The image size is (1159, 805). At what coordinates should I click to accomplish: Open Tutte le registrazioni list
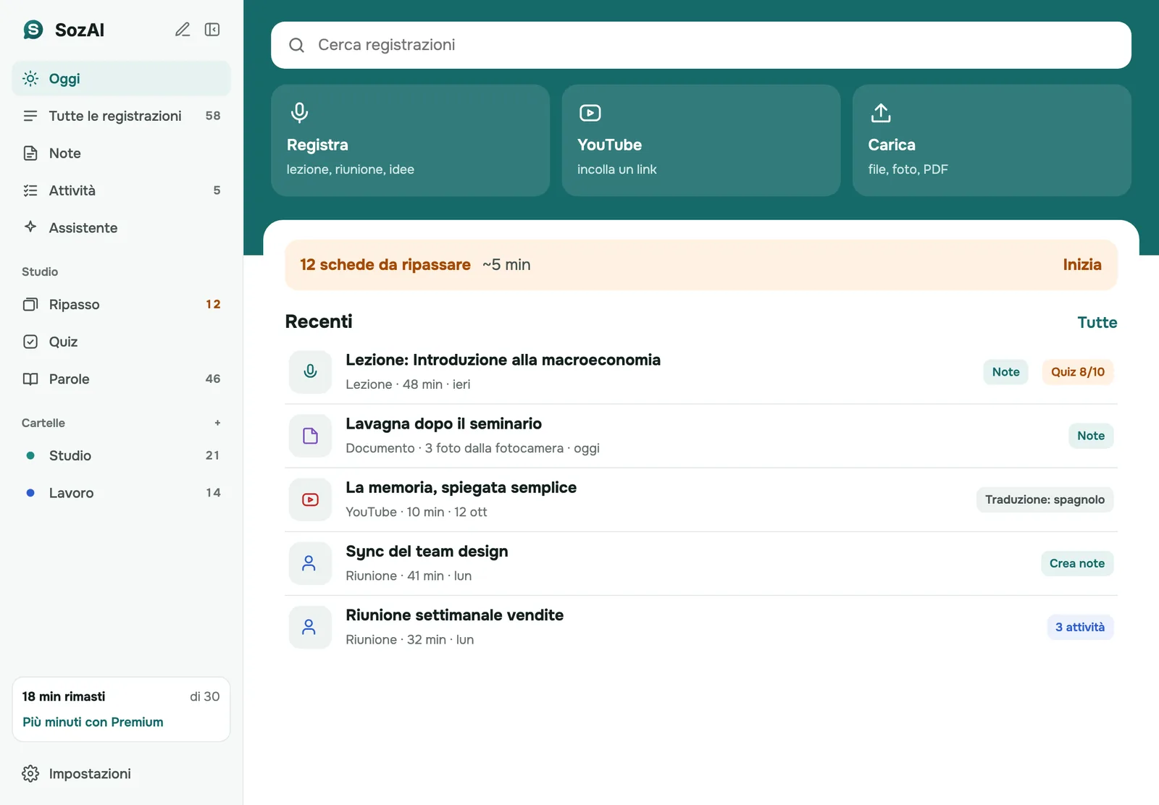point(121,116)
